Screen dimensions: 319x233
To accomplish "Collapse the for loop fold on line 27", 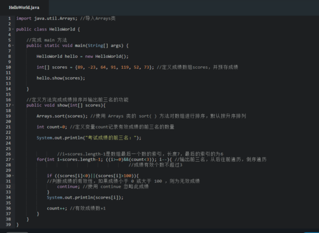I will pos(13,160).
